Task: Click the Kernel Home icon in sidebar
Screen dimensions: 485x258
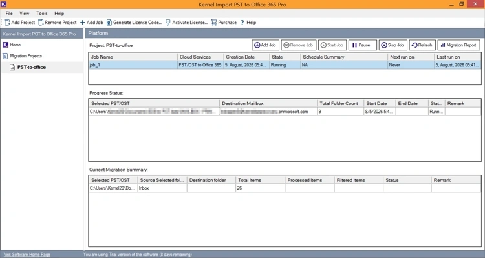Action: (5, 45)
